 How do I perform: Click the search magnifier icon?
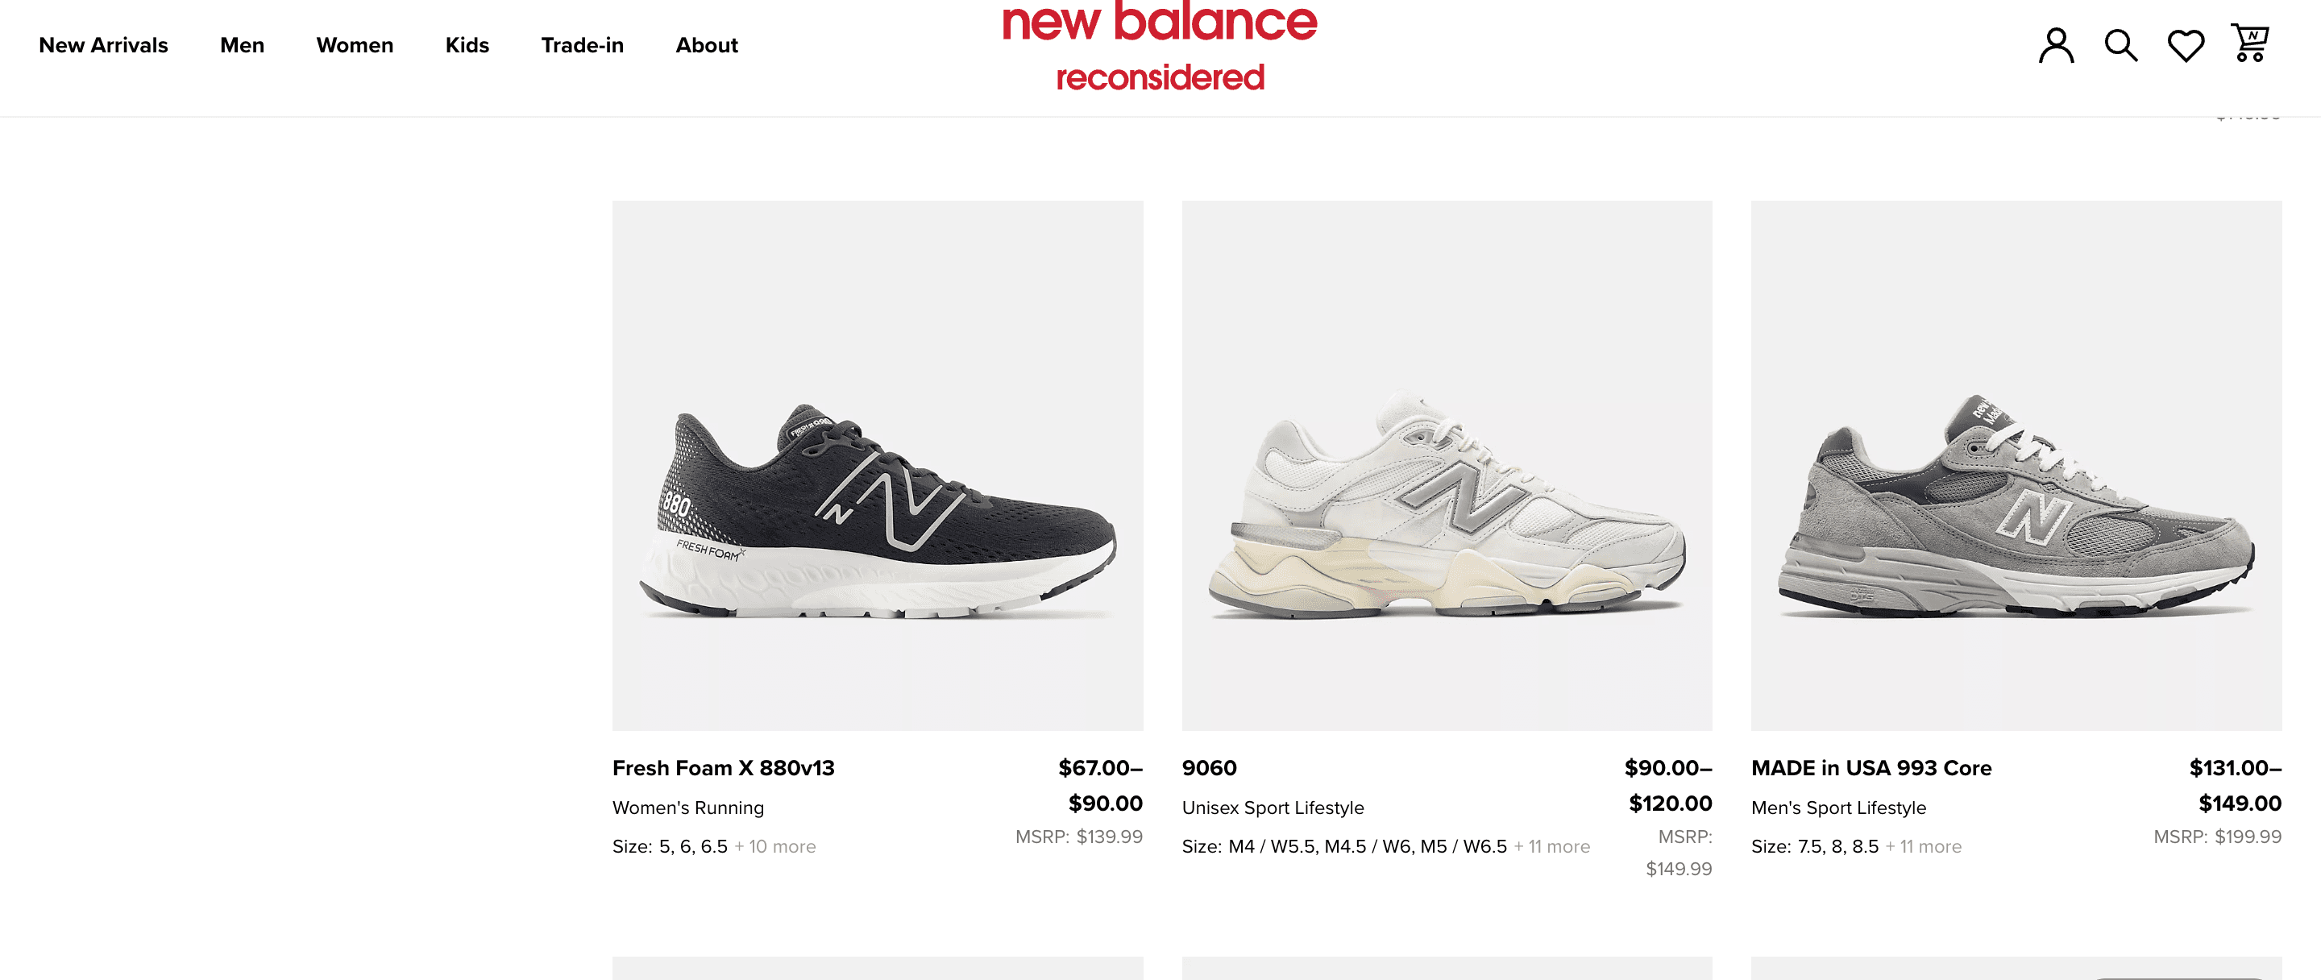point(2120,45)
